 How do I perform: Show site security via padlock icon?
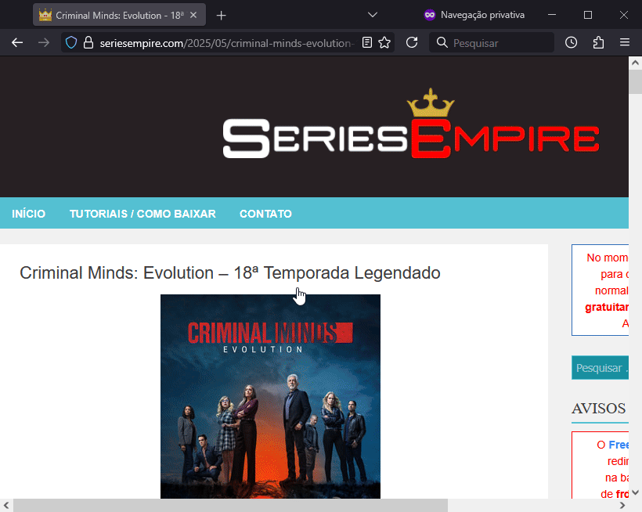(x=88, y=42)
